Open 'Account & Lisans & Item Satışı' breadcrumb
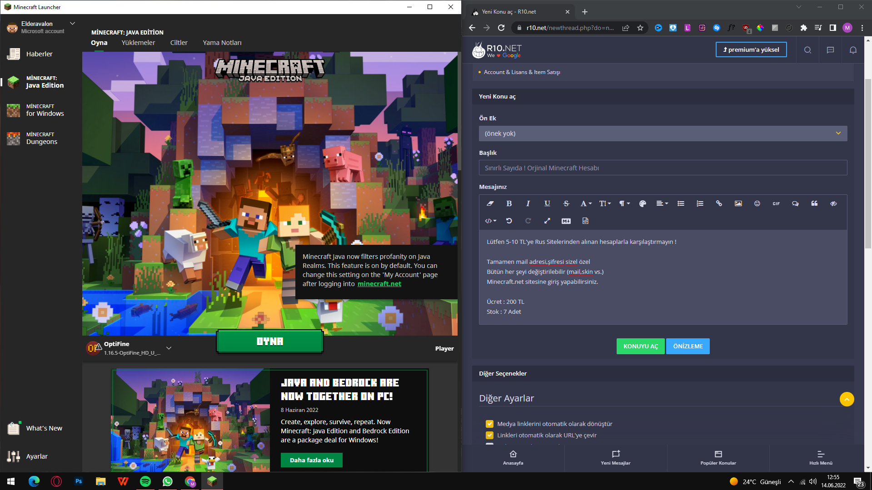Viewport: 872px width, 490px height. 522,72
